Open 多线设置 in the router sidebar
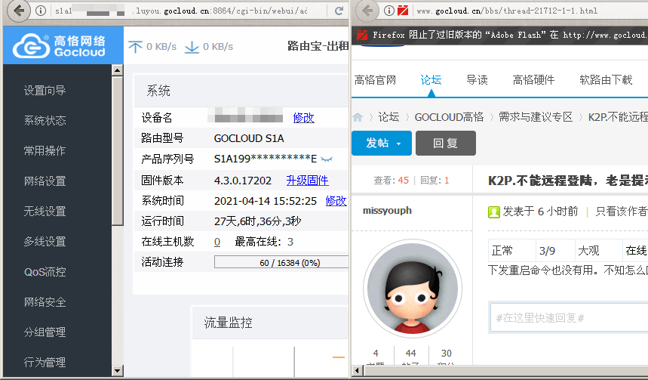This screenshot has width=648, height=380. tap(45, 241)
